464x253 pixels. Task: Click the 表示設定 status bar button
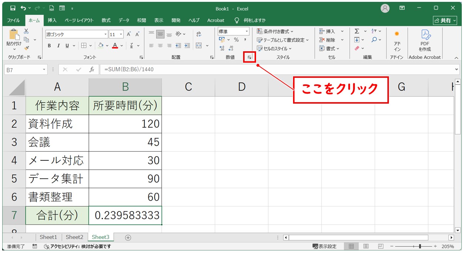click(325, 246)
